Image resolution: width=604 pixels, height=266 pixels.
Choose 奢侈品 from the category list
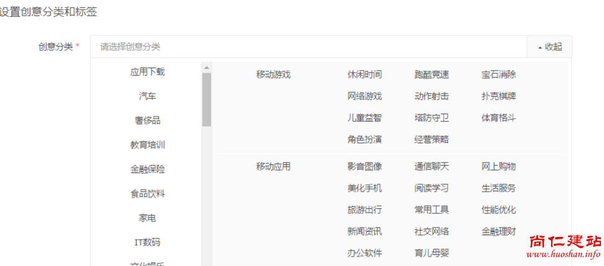(148, 120)
